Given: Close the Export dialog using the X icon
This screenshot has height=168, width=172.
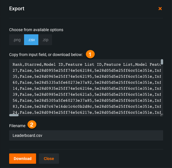Looking at the screenshot, I should [x=160, y=9].
